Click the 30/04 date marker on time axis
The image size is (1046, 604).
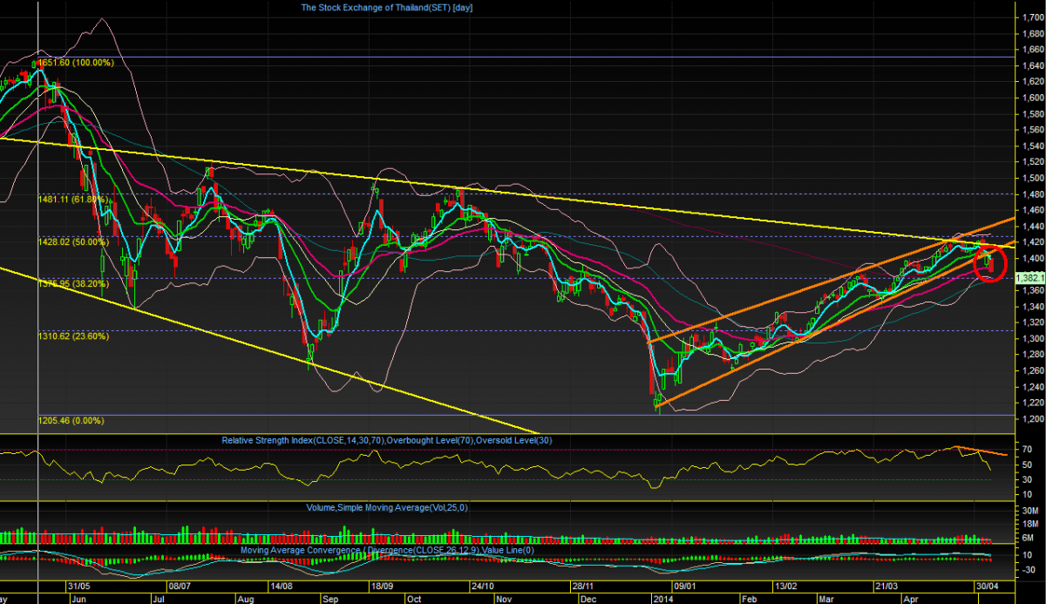[x=986, y=588]
